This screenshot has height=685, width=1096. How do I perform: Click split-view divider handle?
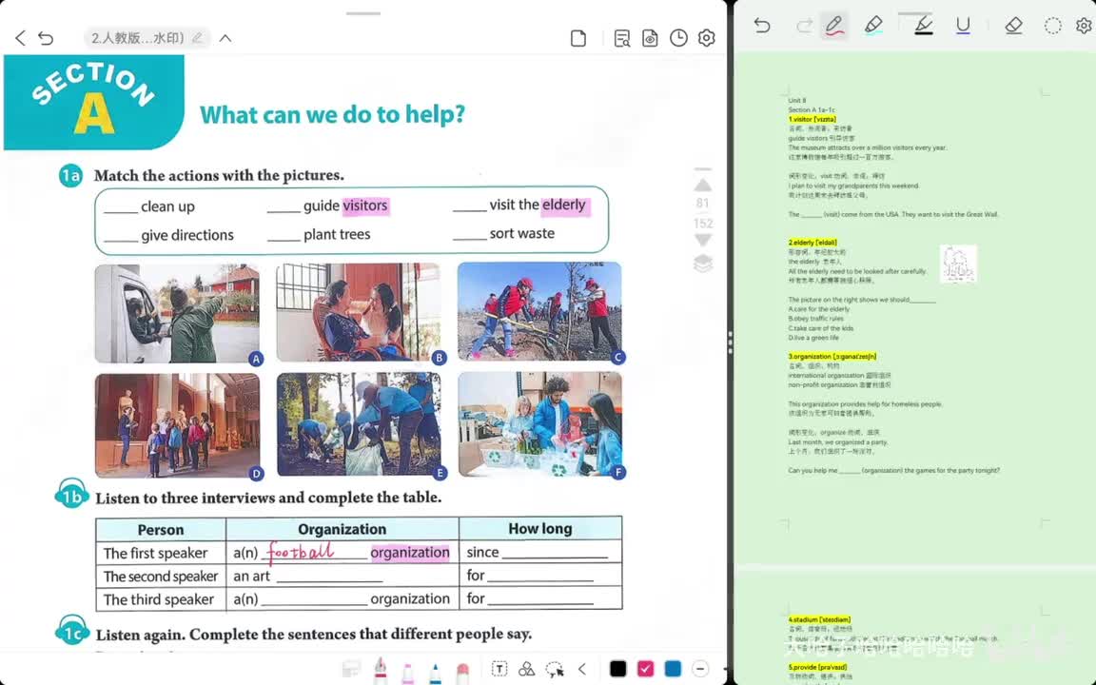click(x=730, y=342)
